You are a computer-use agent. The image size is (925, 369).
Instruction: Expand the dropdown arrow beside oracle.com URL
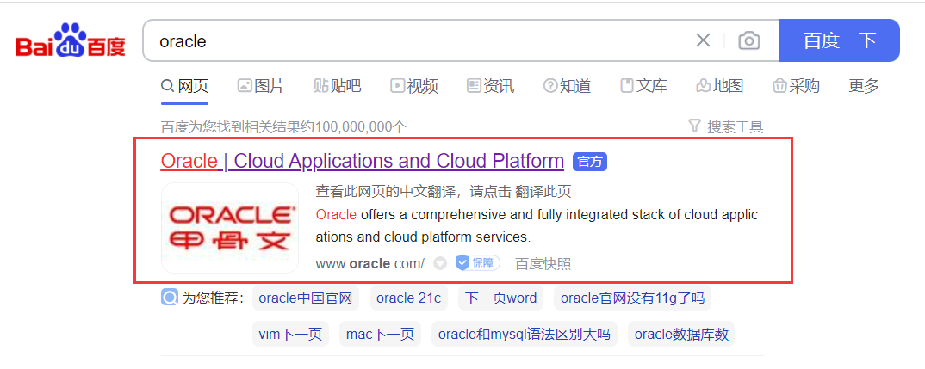point(440,263)
